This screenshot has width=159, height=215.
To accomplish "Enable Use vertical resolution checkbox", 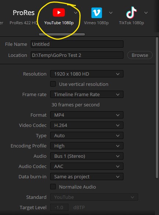I will [53, 84].
